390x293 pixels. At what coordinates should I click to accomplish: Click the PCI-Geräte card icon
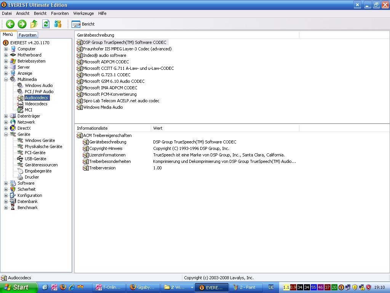[20, 153]
